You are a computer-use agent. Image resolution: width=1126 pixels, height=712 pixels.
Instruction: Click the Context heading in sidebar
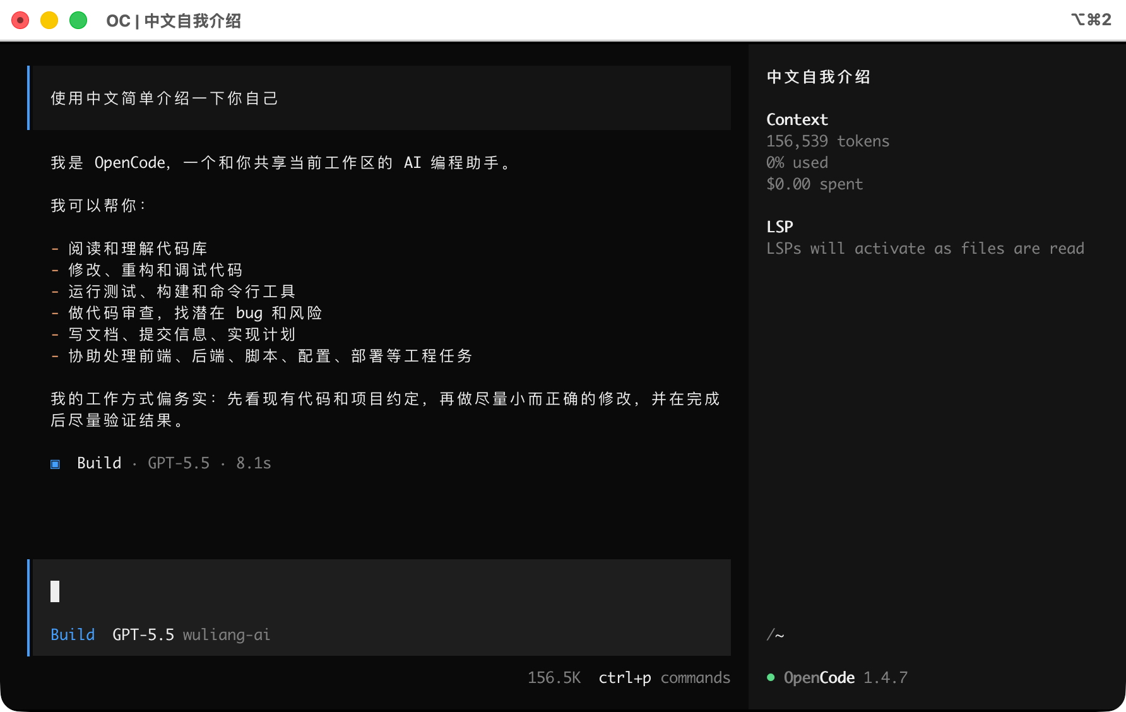(797, 119)
